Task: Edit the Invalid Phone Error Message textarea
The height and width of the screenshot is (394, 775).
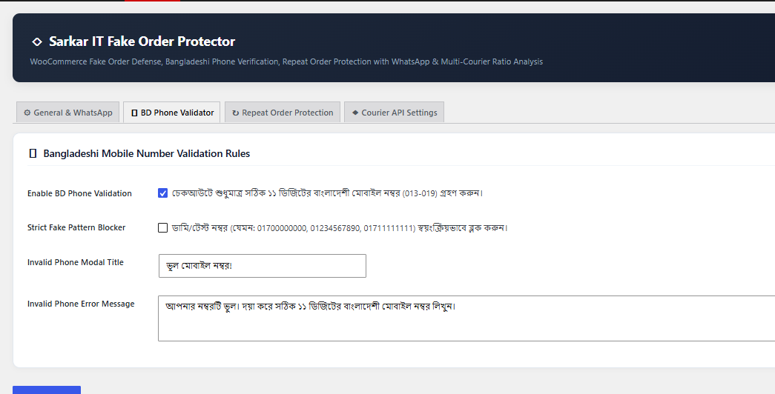Action: click(466, 318)
